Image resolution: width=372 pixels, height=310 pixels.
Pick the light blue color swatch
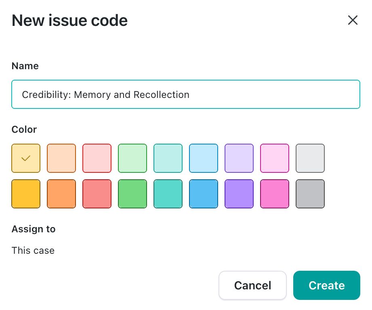click(x=204, y=158)
